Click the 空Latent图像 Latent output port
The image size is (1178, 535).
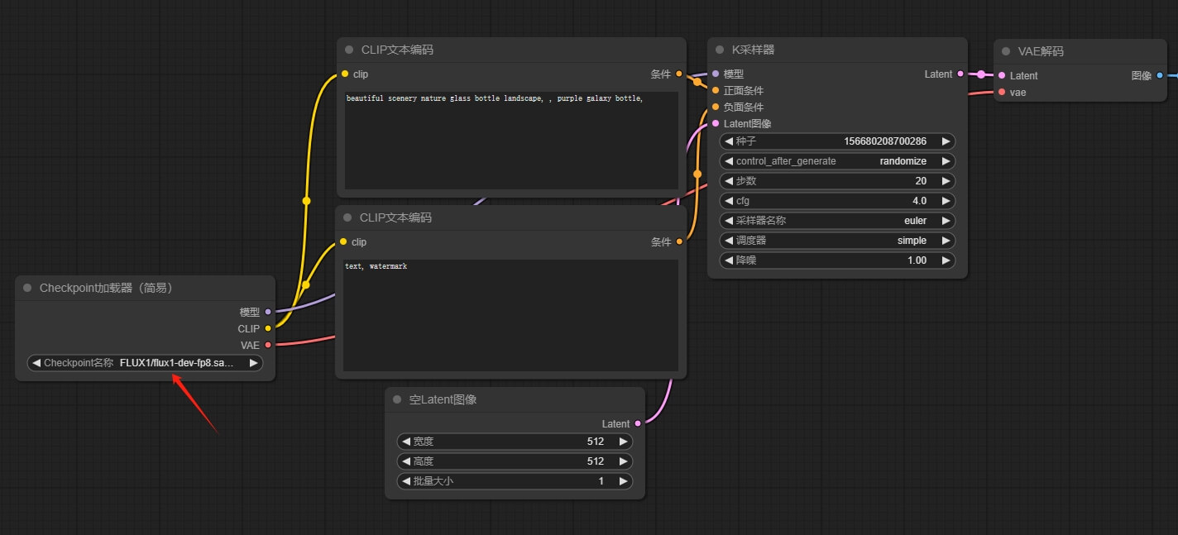coord(638,423)
